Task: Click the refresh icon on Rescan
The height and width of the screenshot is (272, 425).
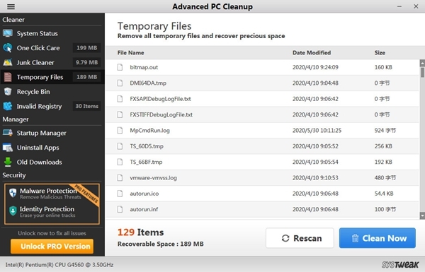Action: (x=285, y=238)
